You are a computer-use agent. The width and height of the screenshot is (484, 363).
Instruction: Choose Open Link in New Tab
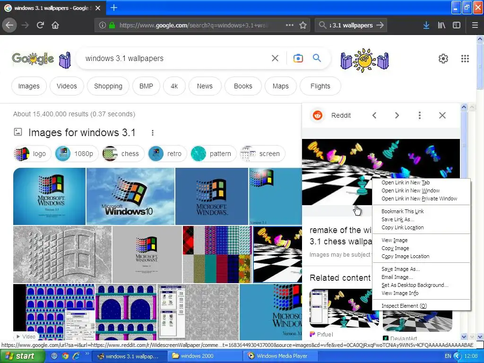tap(421, 182)
